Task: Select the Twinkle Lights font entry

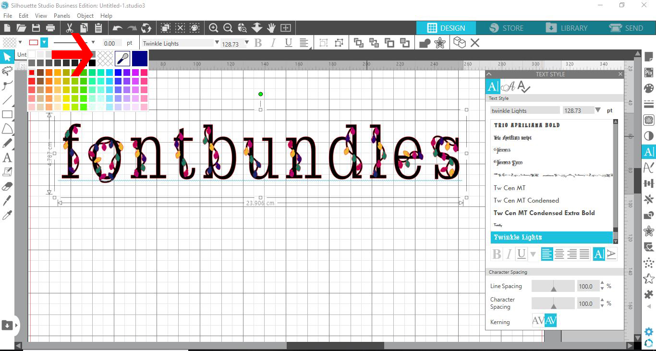Action: pyautogui.click(x=551, y=237)
